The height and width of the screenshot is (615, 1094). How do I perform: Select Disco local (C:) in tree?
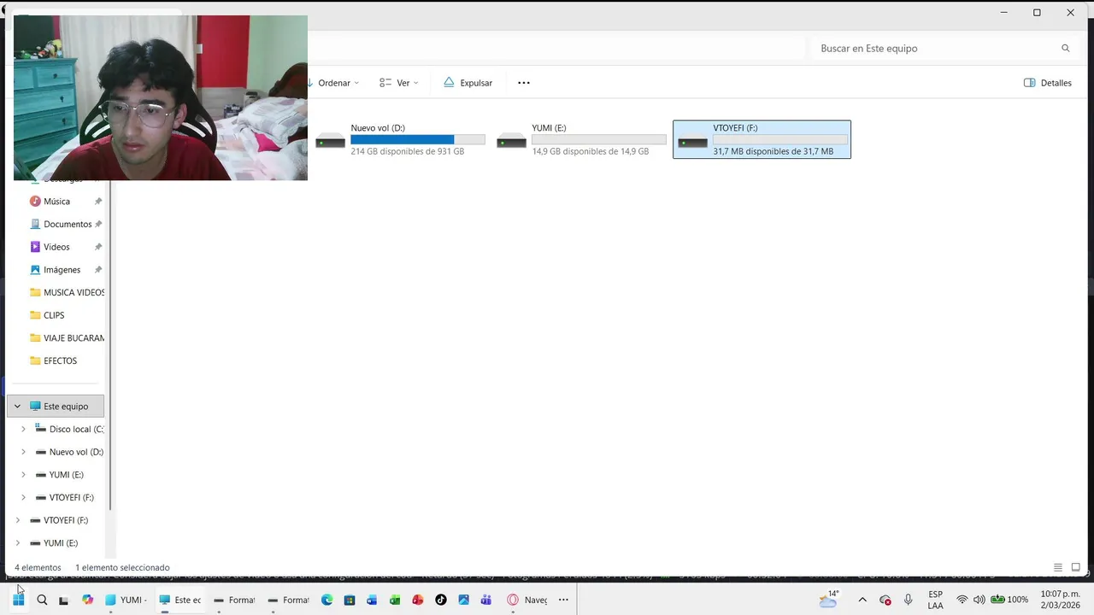68,430
